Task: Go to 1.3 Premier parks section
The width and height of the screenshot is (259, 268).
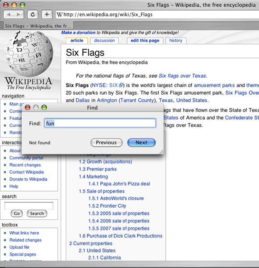Action: pos(98,169)
